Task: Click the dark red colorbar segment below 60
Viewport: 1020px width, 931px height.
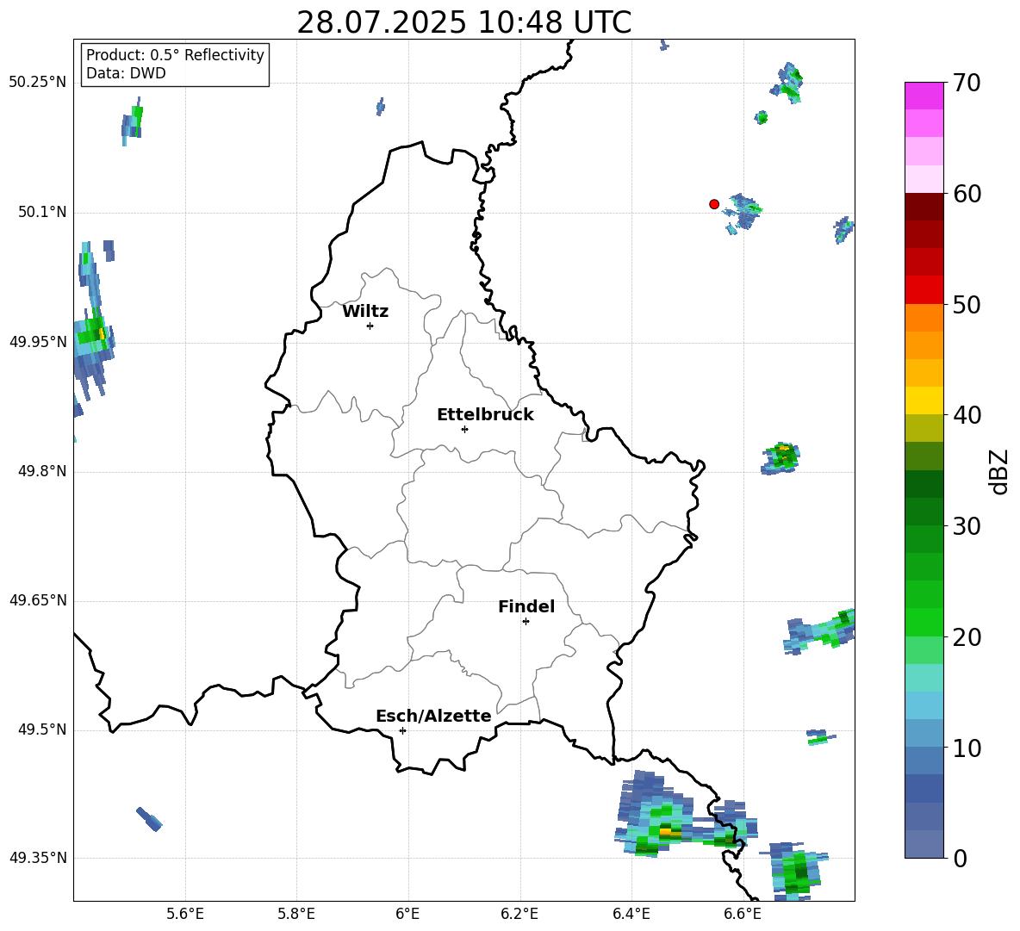Action: tap(924, 207)
